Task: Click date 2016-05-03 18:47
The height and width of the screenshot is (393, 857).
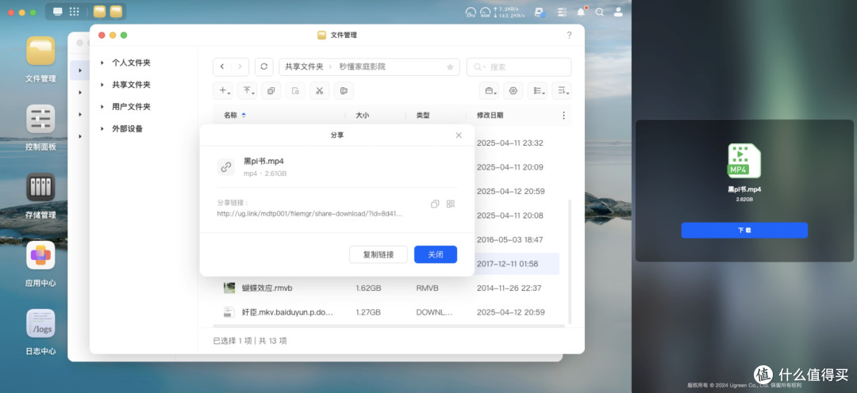Action: (510, 239)
